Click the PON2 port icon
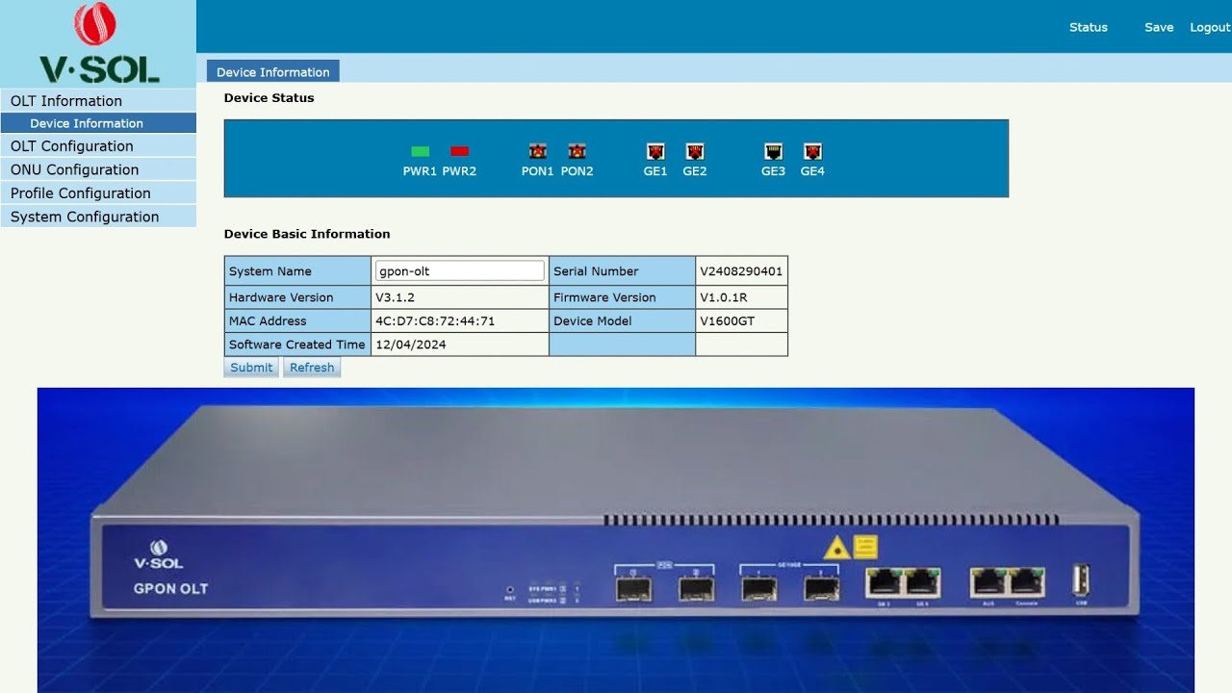 577,151
